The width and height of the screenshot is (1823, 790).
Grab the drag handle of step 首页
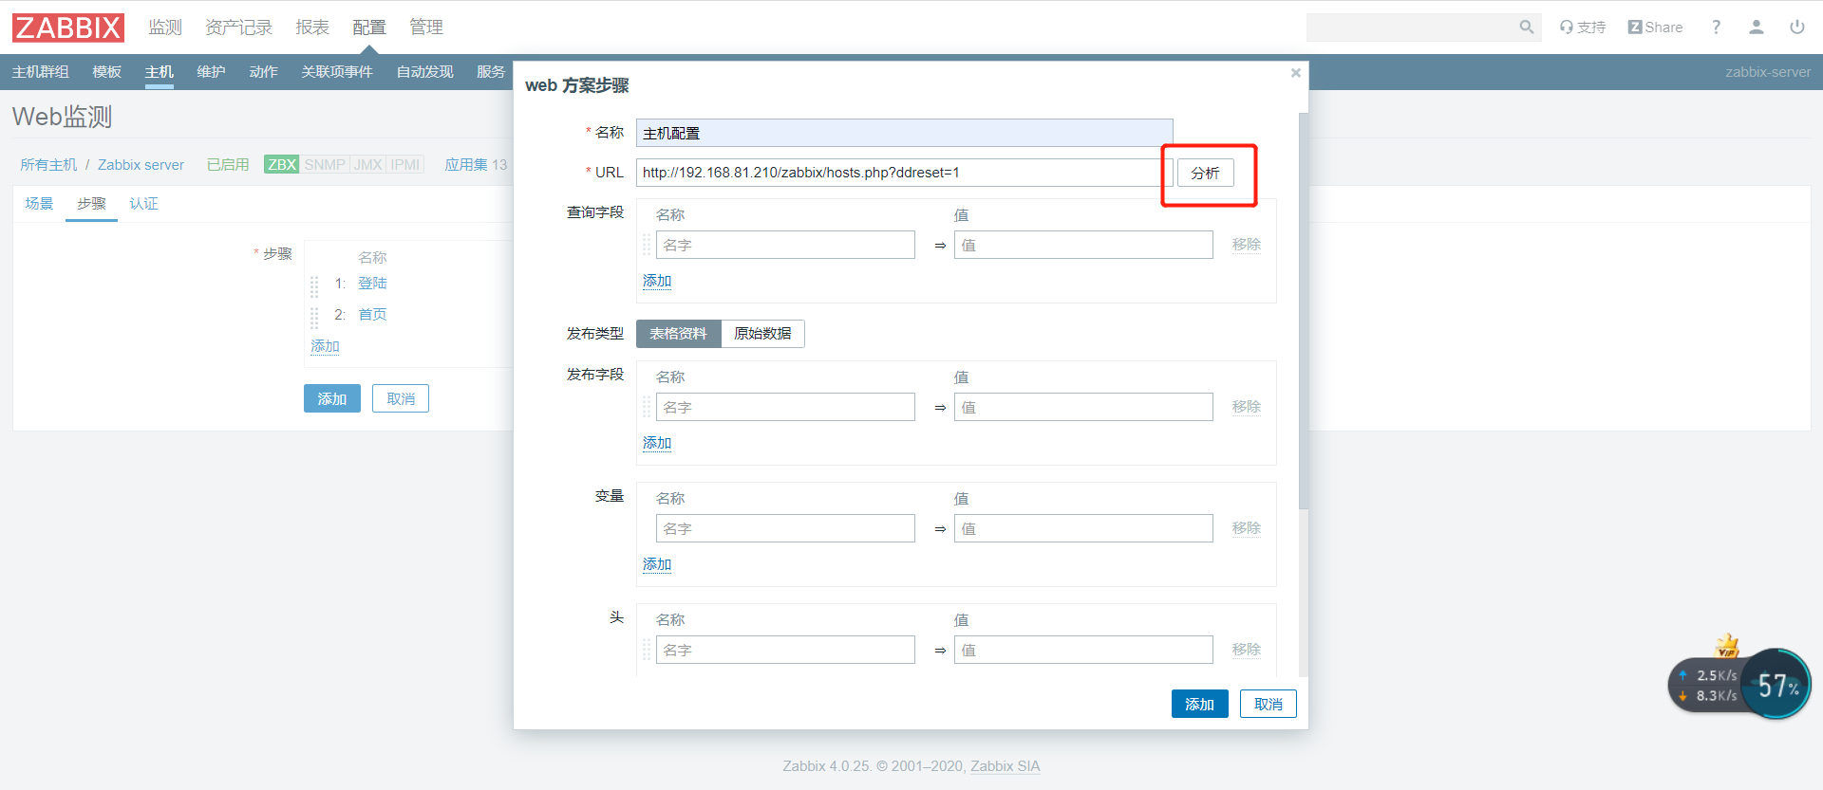click(x=314, y=316)
